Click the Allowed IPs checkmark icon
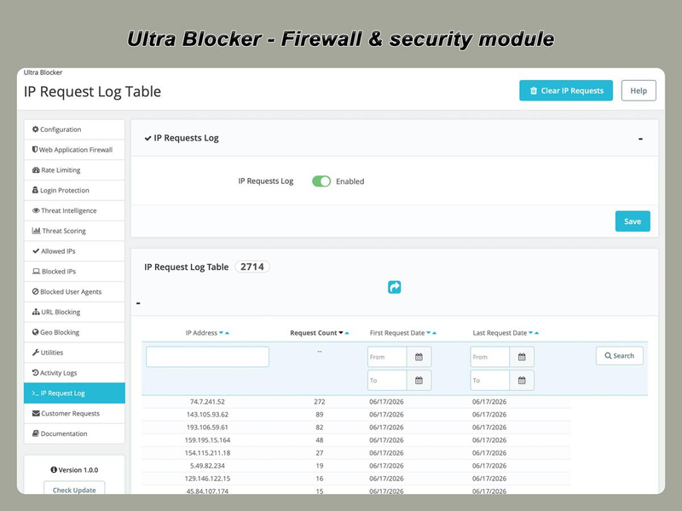 click(x=36, y=250)
